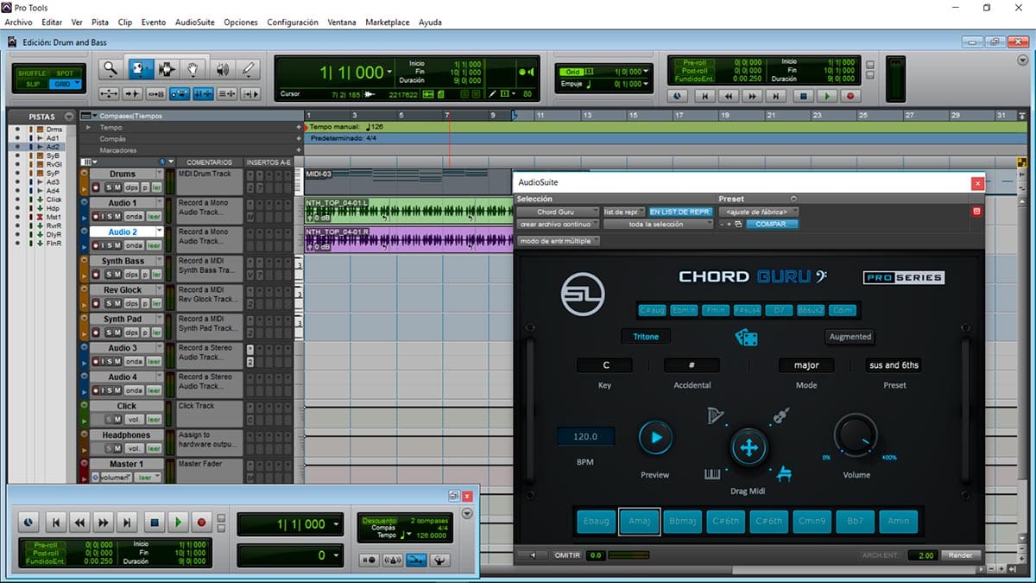
Task: Open the Pista menu
Action: [100, 22]
